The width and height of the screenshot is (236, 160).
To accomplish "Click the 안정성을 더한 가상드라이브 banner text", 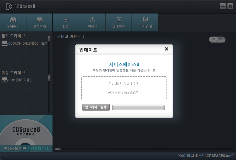I will click(26, 149).
